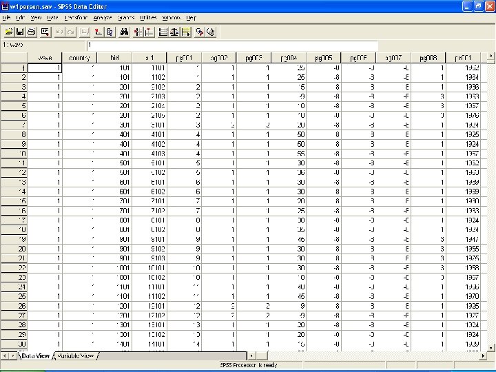This screenshot has width=496, height=372.
Task: Click the Select Cases toolbar icon
Action: 187,32
